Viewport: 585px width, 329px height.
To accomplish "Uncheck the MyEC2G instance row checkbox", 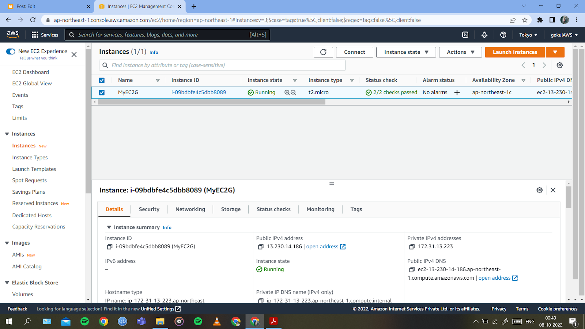I will [x=102, y=92].
